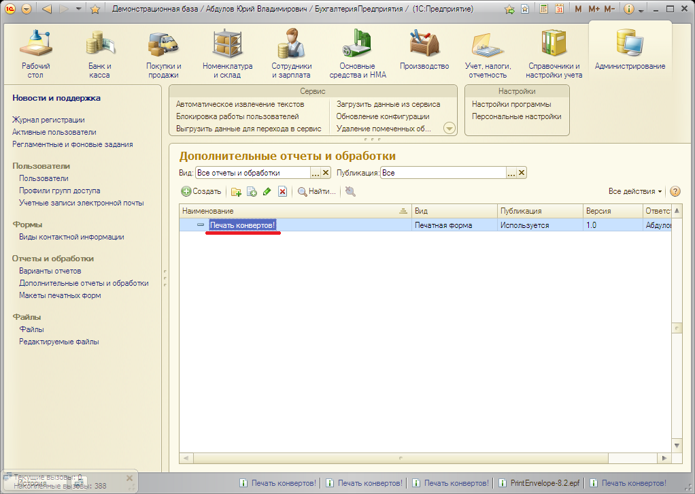695x494 pixels.
Task: Open the calculator from the title bar
Action: click(543, 9)
